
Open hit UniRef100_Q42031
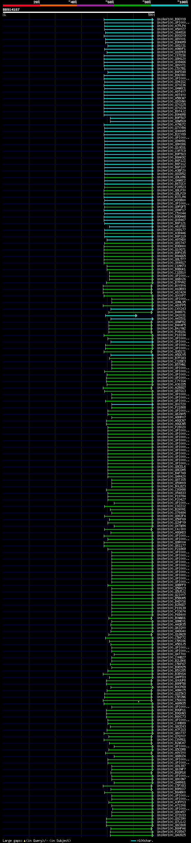(171, 315)
